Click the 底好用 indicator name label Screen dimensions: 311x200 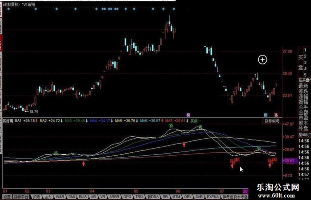(8, 121)
